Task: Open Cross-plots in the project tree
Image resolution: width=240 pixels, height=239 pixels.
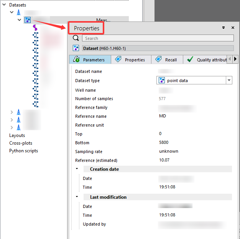Action: pyautogui.click(x=21, y=143)
